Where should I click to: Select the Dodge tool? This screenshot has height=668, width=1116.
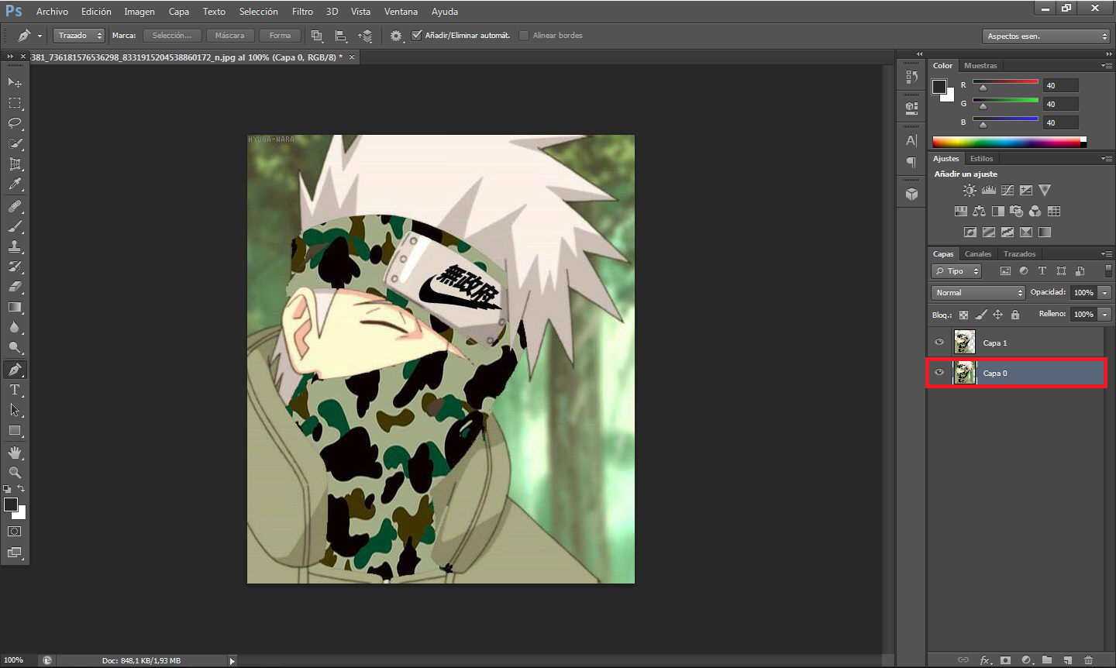(x=15, y=347)
